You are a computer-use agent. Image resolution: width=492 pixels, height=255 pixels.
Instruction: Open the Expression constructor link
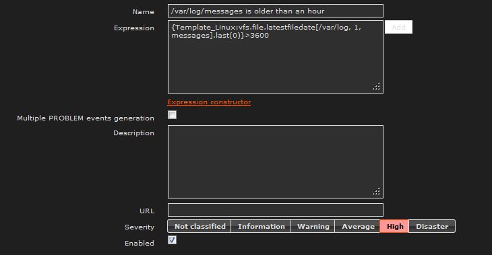(209, 102)
